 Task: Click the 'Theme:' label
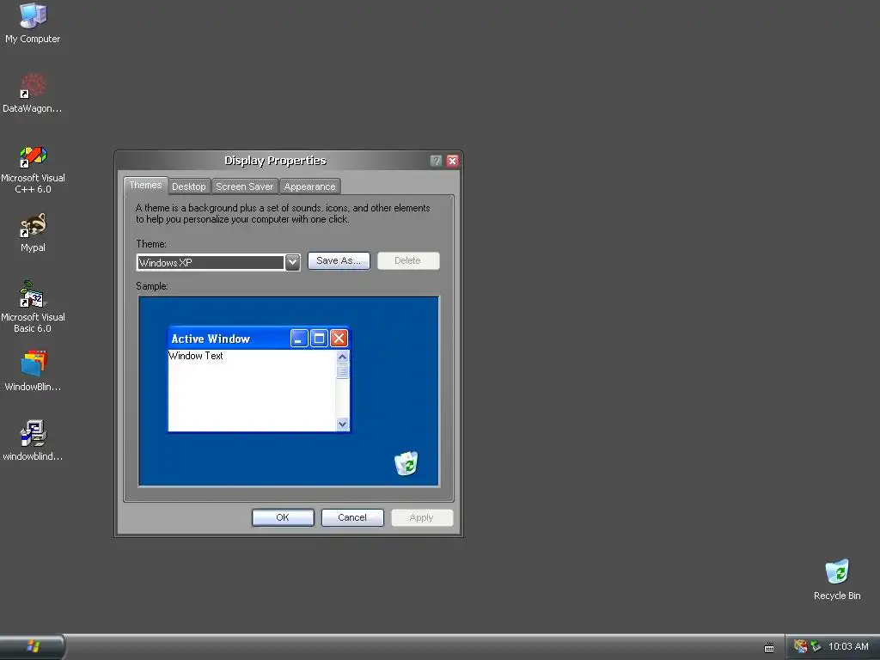tap(151, 244)
